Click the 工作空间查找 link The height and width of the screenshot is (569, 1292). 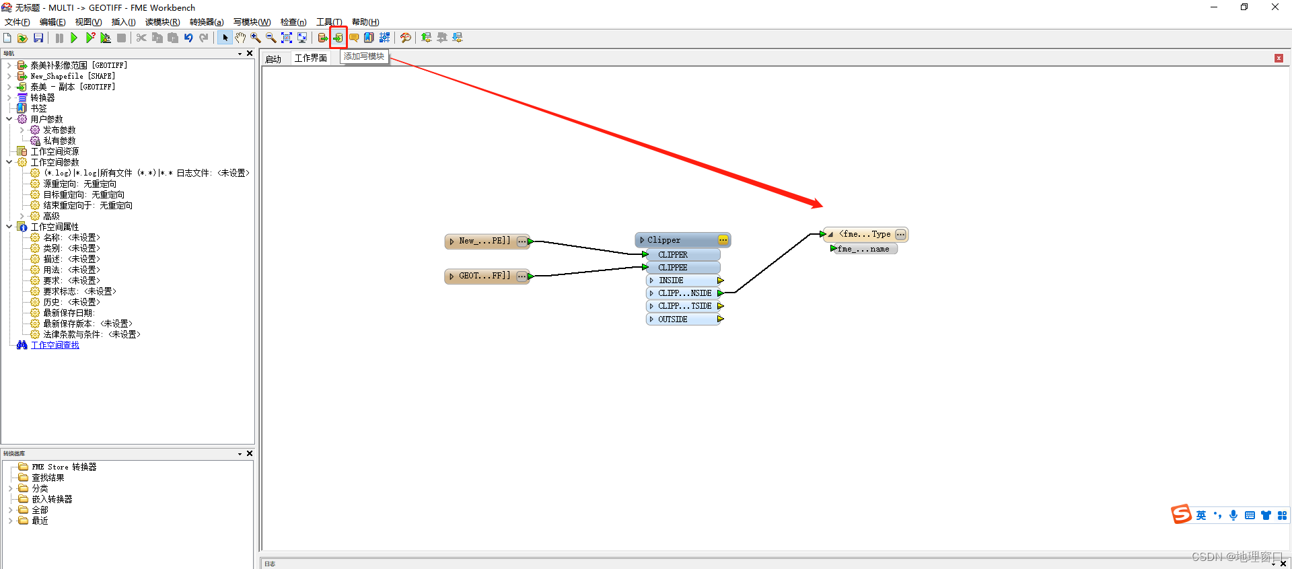55,345
